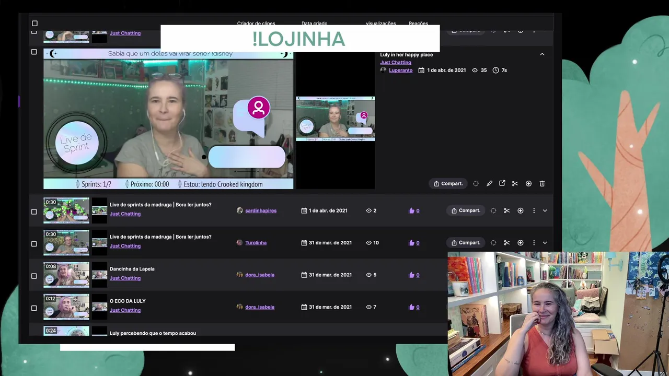The image size is (669, 376).
Task: Click the clock duration icon beside 7s
Action: [x=495, y=70]
